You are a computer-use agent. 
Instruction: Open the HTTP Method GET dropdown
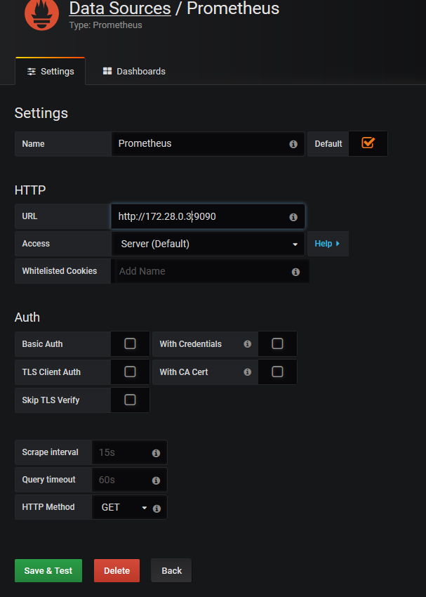(124, 507)
